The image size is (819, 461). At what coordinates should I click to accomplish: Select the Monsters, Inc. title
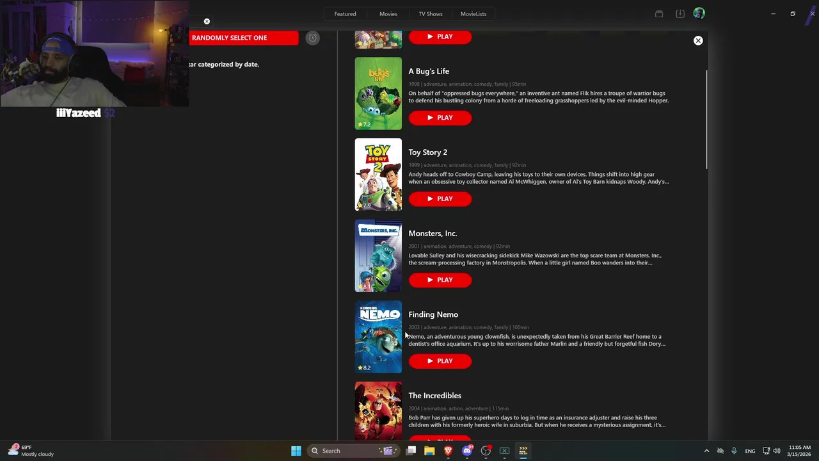433,234
